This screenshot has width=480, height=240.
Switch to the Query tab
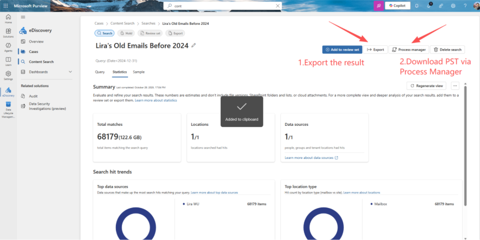coord(100,72)
